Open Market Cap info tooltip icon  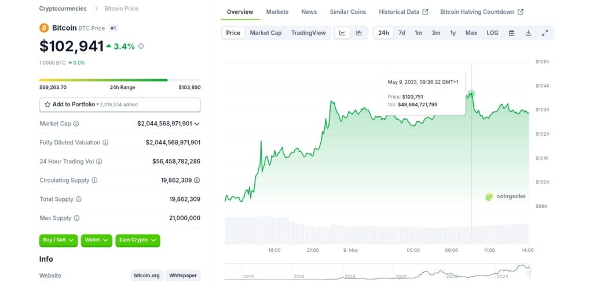point(76,124)
